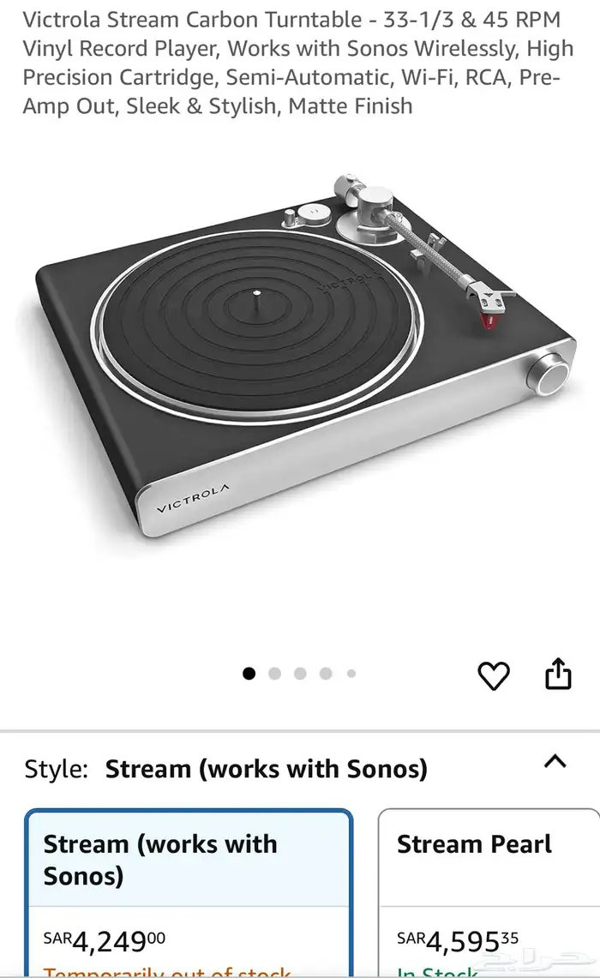Jump to the second image carousel dot

274,674
